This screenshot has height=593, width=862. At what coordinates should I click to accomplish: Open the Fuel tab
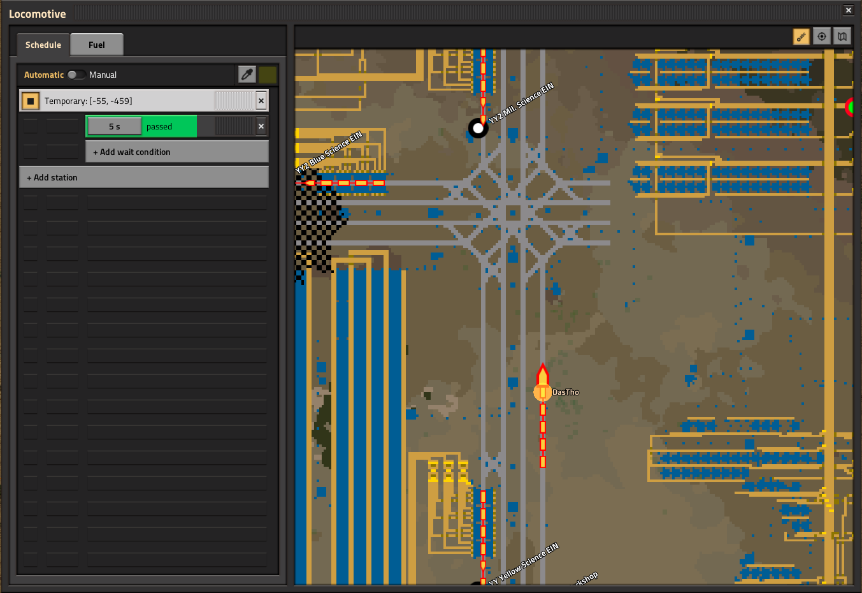[97, 45]
